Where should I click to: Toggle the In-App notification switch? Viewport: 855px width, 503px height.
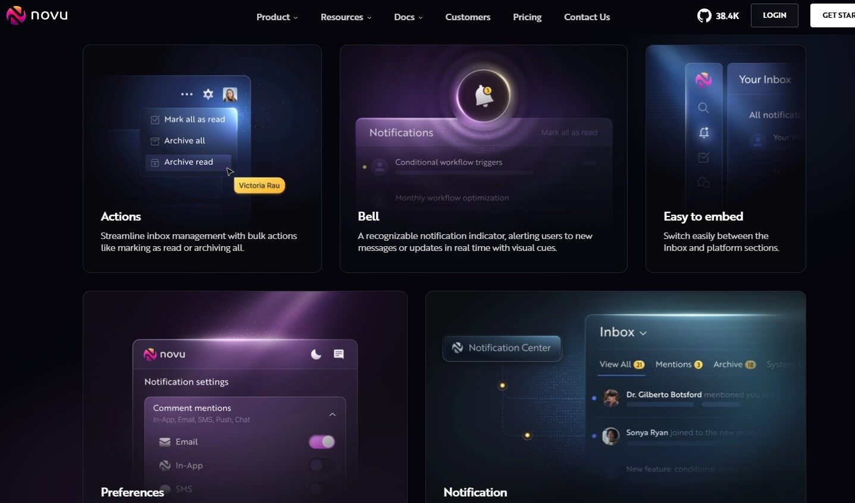[322, 466]
